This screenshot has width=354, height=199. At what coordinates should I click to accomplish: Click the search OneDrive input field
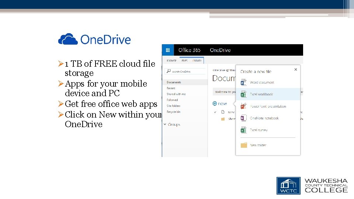coord(185,71)
